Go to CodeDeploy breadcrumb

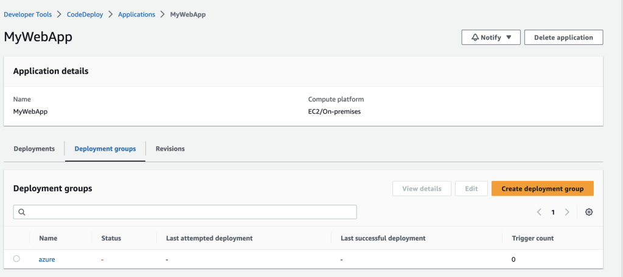[x=85, y=15]
